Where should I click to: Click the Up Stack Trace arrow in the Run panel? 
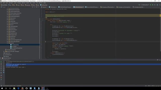(4, 62)
